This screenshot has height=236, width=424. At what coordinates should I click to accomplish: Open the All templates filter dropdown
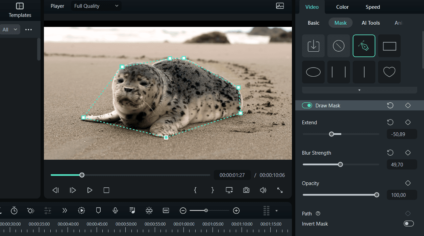pos(10,29)
